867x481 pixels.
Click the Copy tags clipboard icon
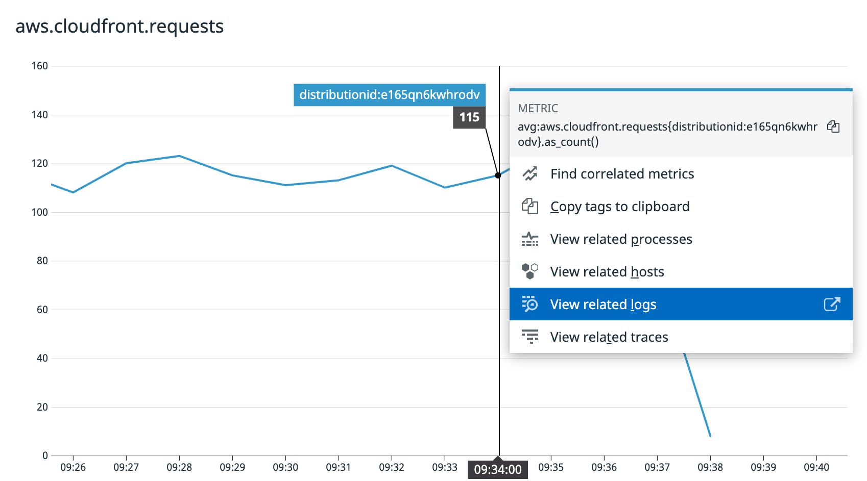[530, 206]
